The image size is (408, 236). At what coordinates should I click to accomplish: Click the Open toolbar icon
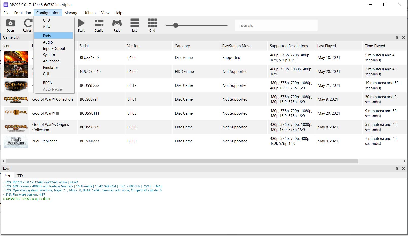[x=10, y=25]
